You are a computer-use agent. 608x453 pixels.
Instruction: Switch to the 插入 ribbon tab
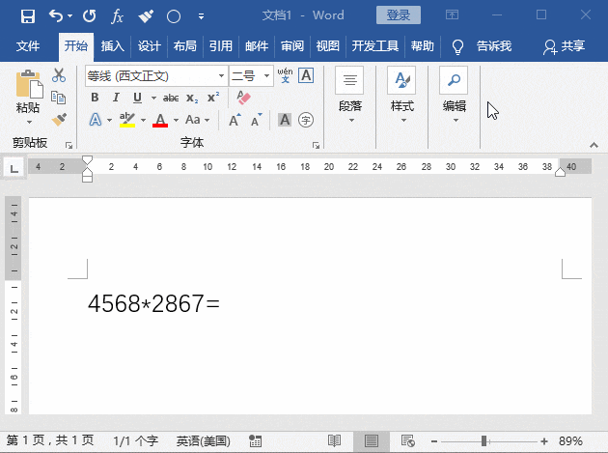(113, 46)
